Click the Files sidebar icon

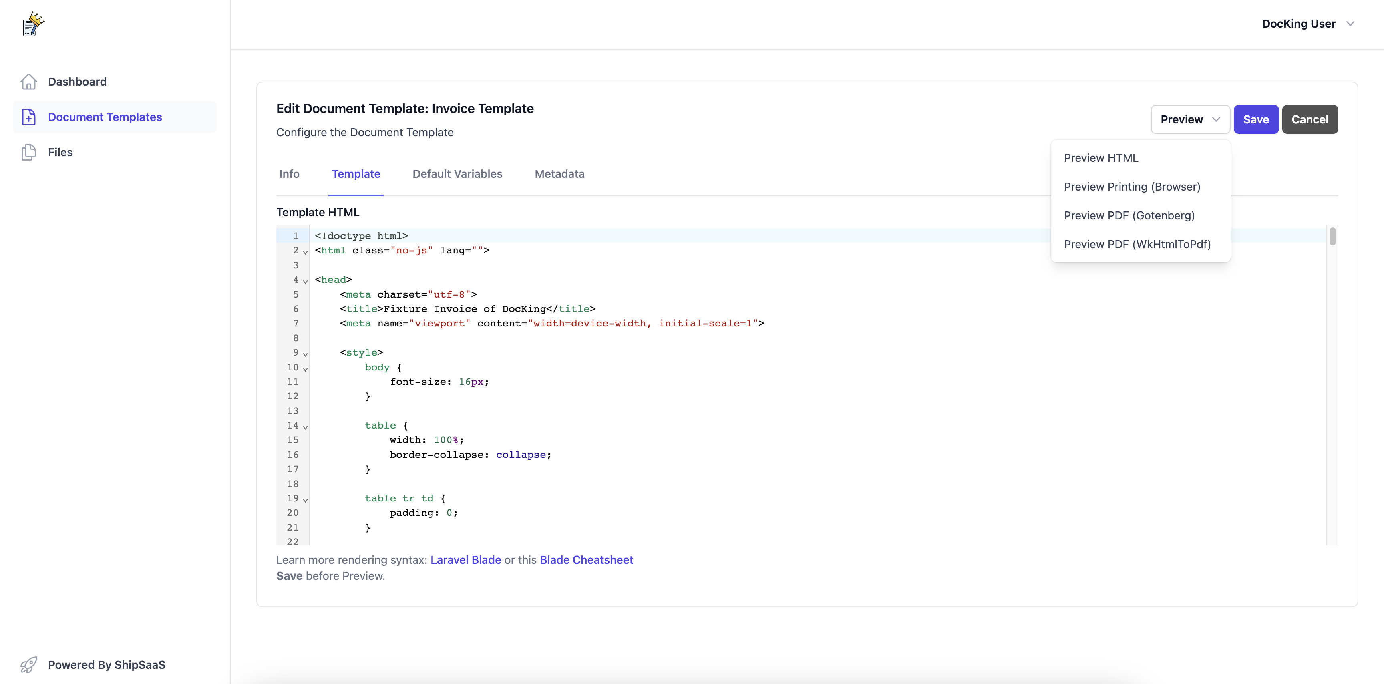(28, 153)
